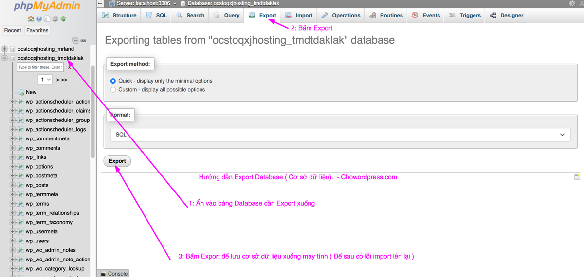Viewport: 584px width, 277px height.
Task: Open the Designer tab
Action: [x=507, y=16]
